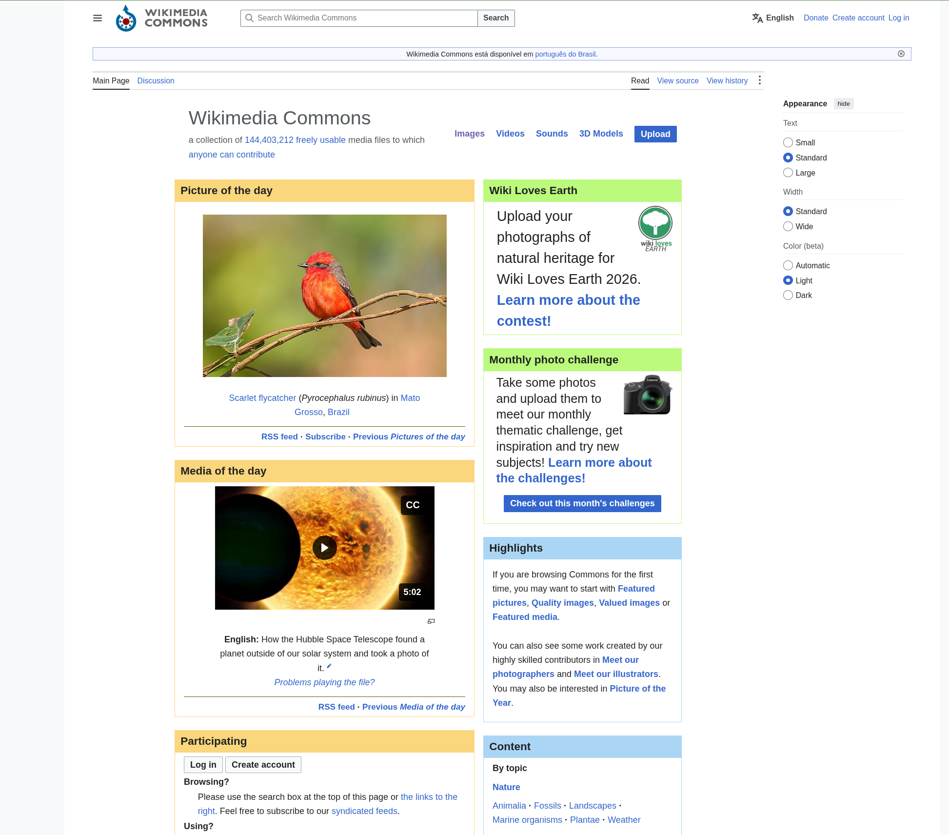
Task: Click the blue Upload button
Action: click(x=655, y=134)
